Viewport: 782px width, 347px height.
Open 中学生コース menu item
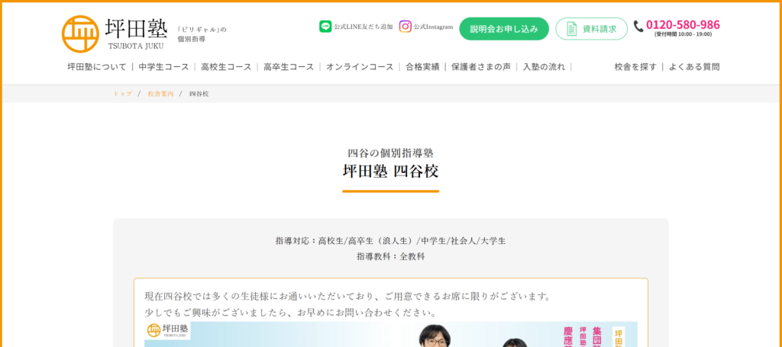pyautogui.click(x=163, y=66)
